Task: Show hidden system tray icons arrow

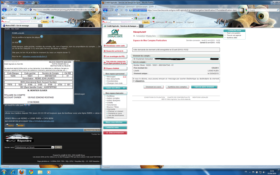Action: coord(250,172)
